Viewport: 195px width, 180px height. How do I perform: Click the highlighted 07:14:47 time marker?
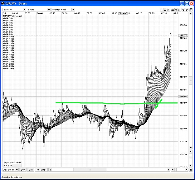[123, 13]
